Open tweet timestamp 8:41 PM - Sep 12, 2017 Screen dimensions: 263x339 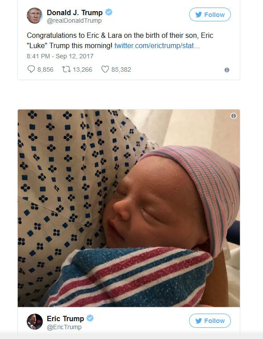[60, 56]
